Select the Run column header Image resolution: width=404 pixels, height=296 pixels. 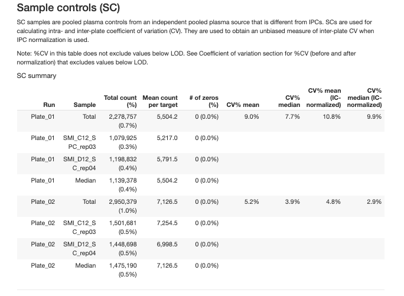(x=48, y=105)
